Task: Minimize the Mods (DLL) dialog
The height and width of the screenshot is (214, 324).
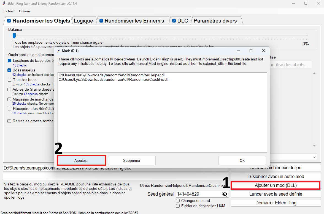Action: click(239, 51)
